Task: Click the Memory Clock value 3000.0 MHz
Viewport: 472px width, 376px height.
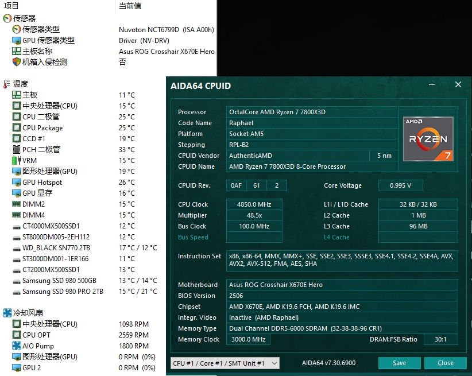Action: 248,339
